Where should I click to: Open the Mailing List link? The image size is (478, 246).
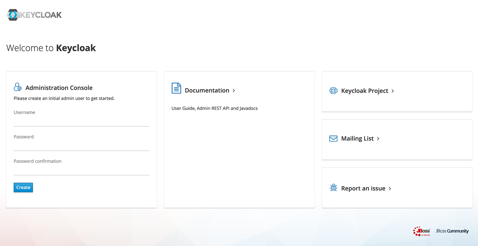point(357,139)
